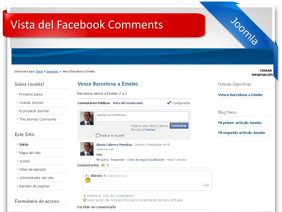Click Dejar de seguir la publicación
The width and height of the screenshot is (282, 212).
click(x=146, y=160)
